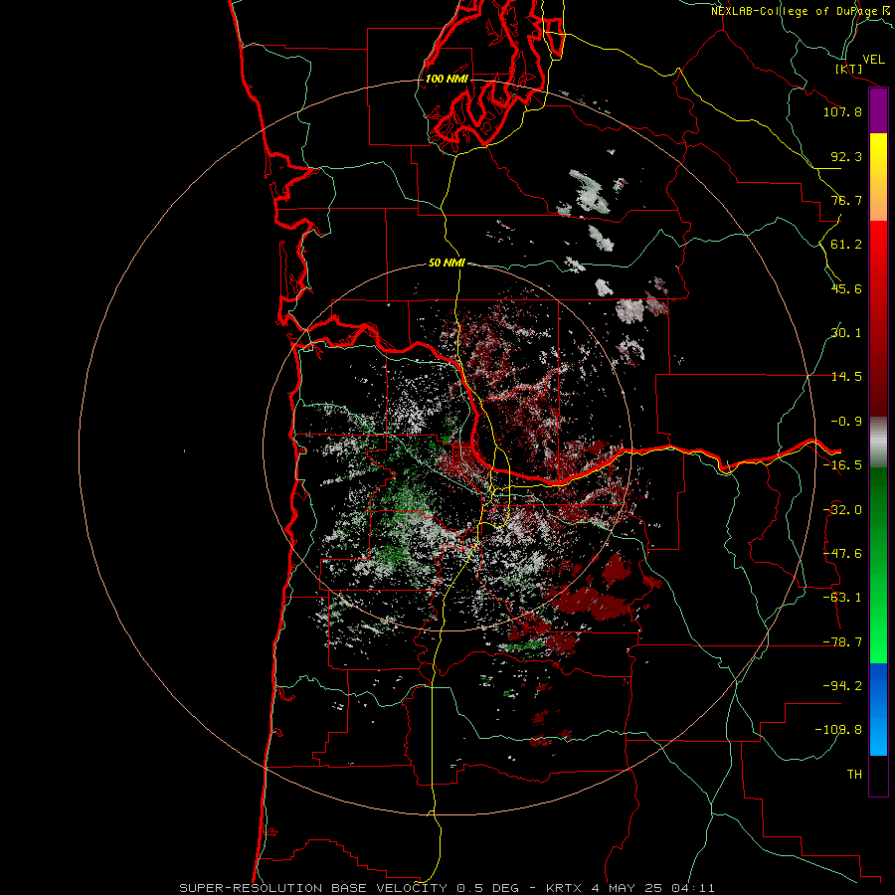Select the 92.3 legend value
Viewport: 895px width, 895px height.
pyautogui.click(x=846, y=156)
